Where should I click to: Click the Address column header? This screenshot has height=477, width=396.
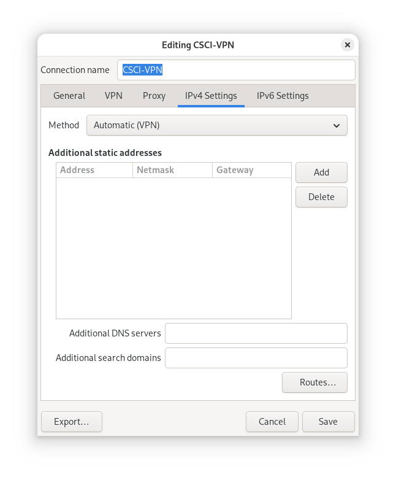click(94, 170)
